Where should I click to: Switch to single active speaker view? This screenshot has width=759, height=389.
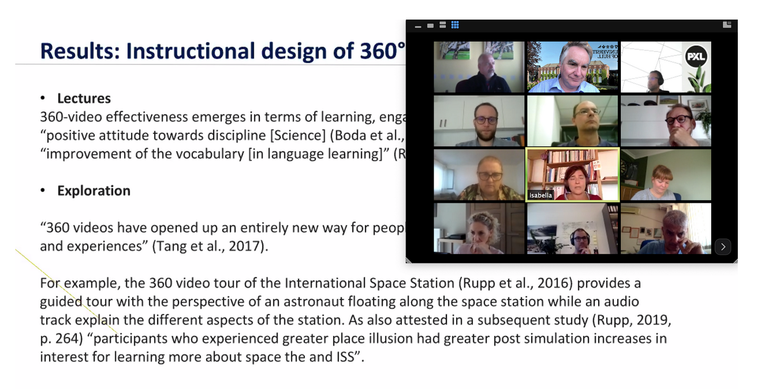[x=431, y=26]
